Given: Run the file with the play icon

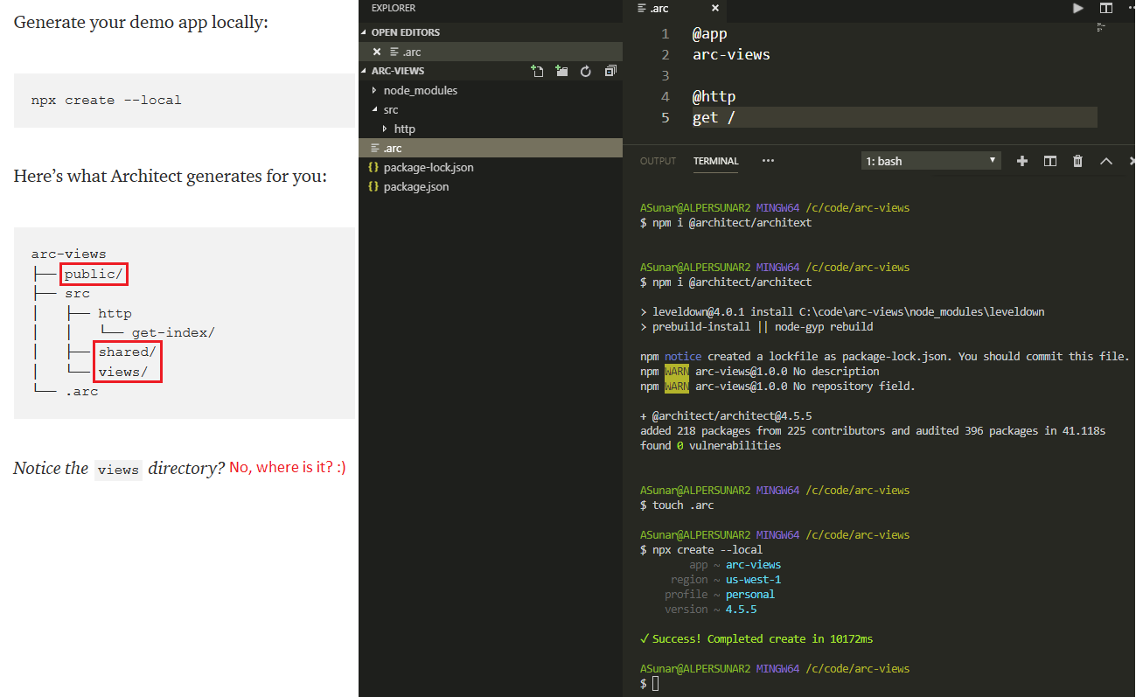Looking at the screenshot, I should (1077, 8).
